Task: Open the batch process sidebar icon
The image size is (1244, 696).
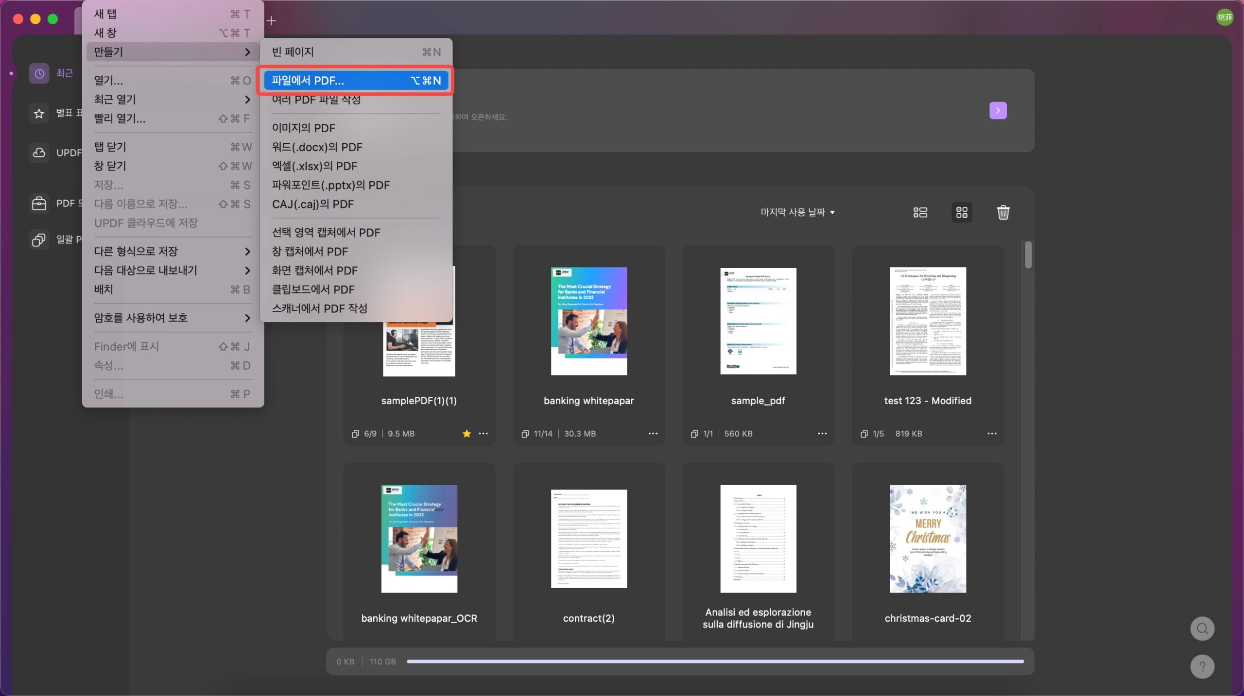Action: click(39, 239)
